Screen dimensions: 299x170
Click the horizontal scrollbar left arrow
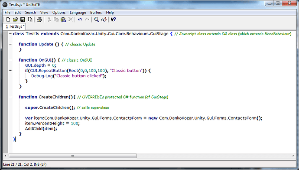[x=6, y=156]
